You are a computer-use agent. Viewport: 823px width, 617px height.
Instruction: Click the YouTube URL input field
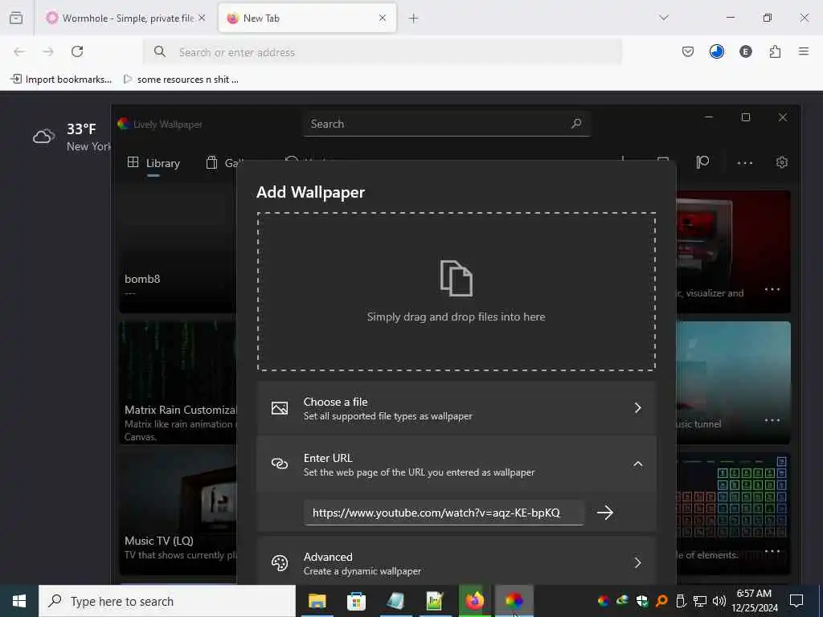point(444,513)
